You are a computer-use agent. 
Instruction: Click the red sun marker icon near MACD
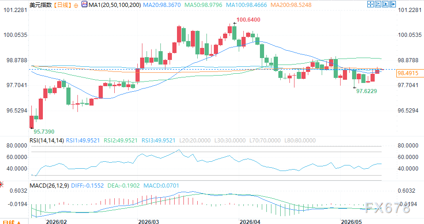pyautogui.click(x=1, y=184)
